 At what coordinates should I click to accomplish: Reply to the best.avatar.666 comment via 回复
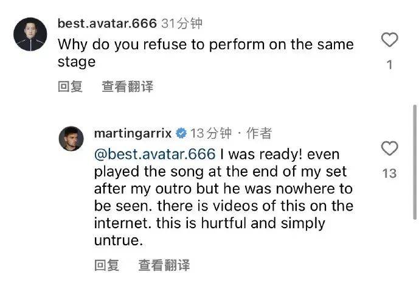[x=70, y=86]
